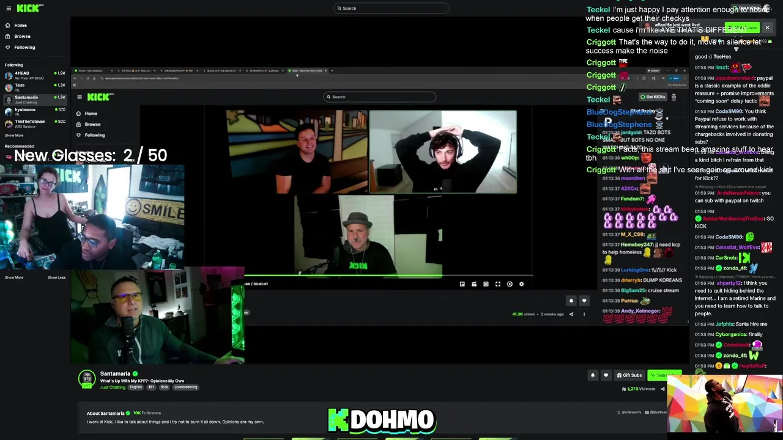
Task: Click the 10K Followers count
Action: tap(147, 413)
